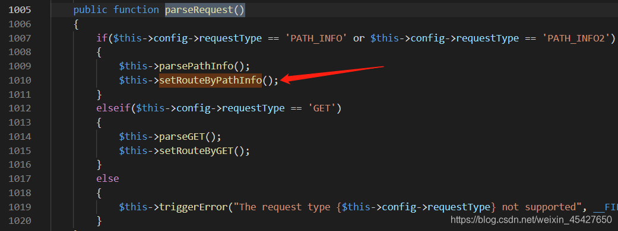Screen dimensions: 618x231
Task: Click the 'function' keyword on line 1005
Action: [137, 10]
